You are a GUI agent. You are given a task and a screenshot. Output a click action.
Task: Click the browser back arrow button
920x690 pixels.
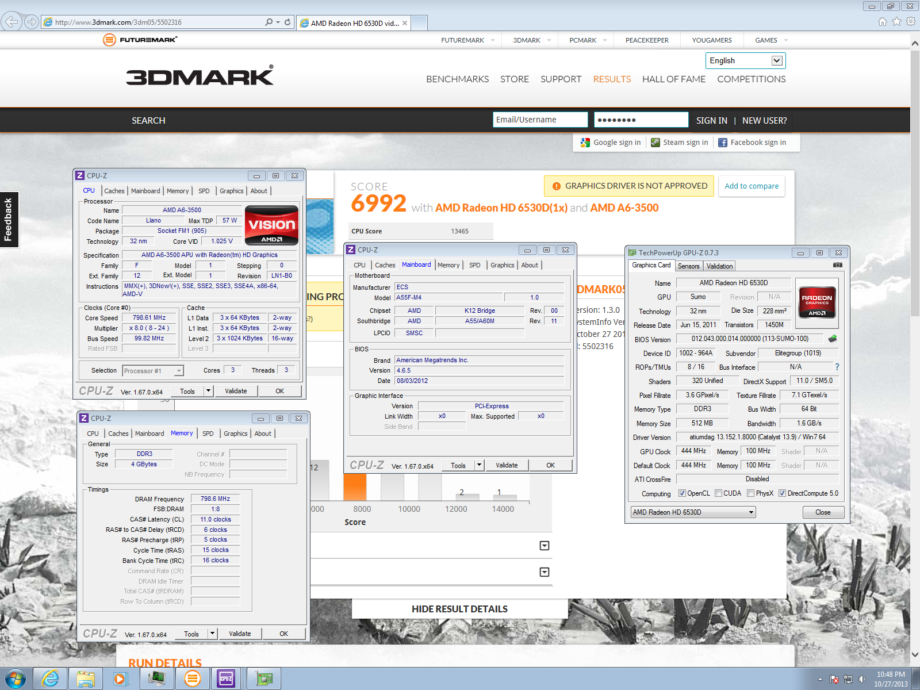tap(11, 22)
